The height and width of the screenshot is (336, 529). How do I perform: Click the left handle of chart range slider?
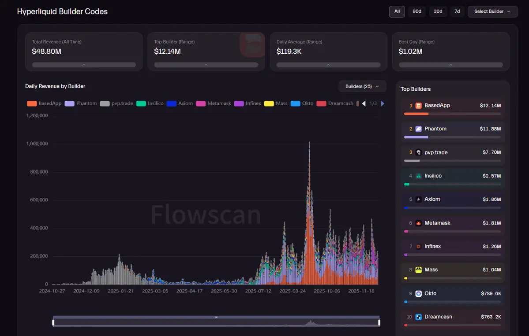(53, 323)
